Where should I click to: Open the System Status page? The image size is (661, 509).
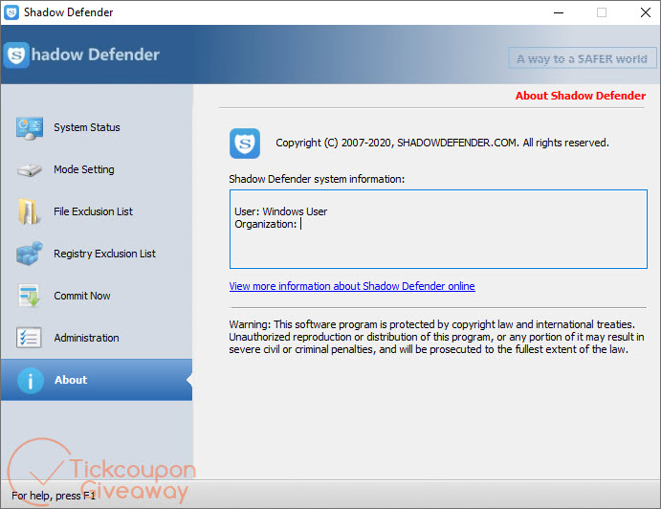[86, 128]
